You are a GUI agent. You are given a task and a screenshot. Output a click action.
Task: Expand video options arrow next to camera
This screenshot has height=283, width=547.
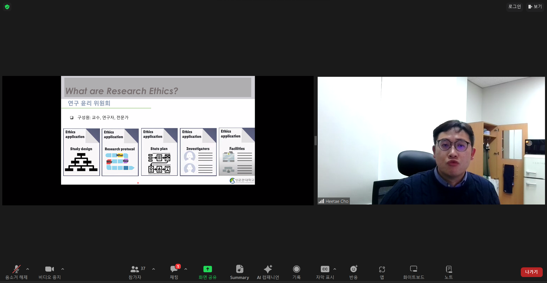tap(63, 269)
